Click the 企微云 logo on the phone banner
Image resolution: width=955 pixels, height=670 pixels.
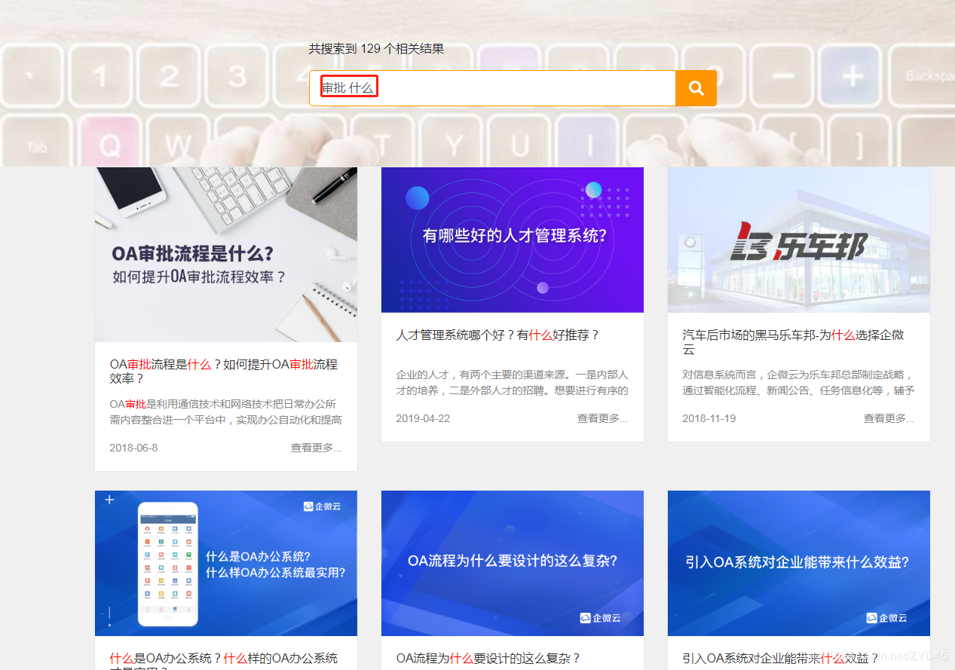click(x=323, y=506)
